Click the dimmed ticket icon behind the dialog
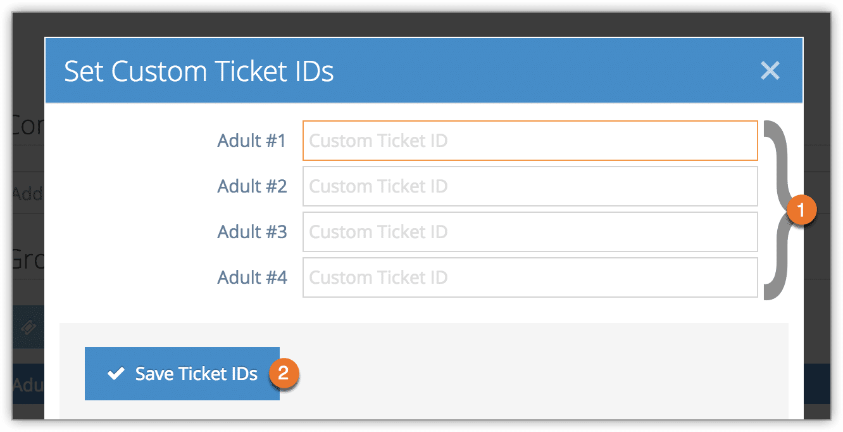 pos(28,327)
